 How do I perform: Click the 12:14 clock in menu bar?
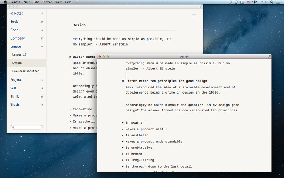coord(263,2)
